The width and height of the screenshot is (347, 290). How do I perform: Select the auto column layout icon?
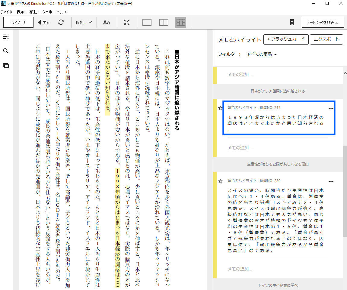(x=180, y=22)
